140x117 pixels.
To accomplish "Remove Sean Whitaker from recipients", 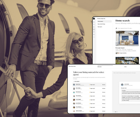I will coord(104,103).
